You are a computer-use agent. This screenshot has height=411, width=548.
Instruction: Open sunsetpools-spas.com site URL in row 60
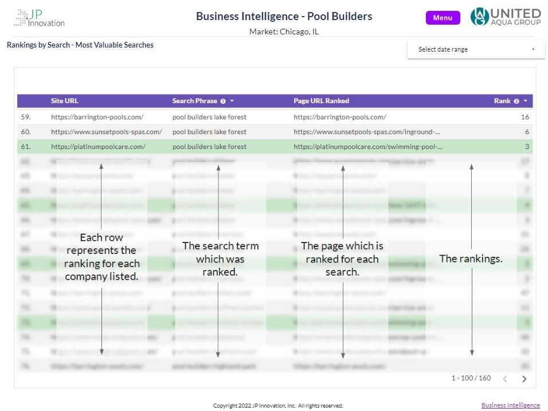tap(107, 132)
